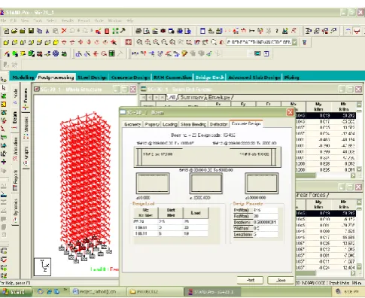Viewport: 365px width, 298px height.
Task: Click the question mark help icon
Action: click(277, 31)
